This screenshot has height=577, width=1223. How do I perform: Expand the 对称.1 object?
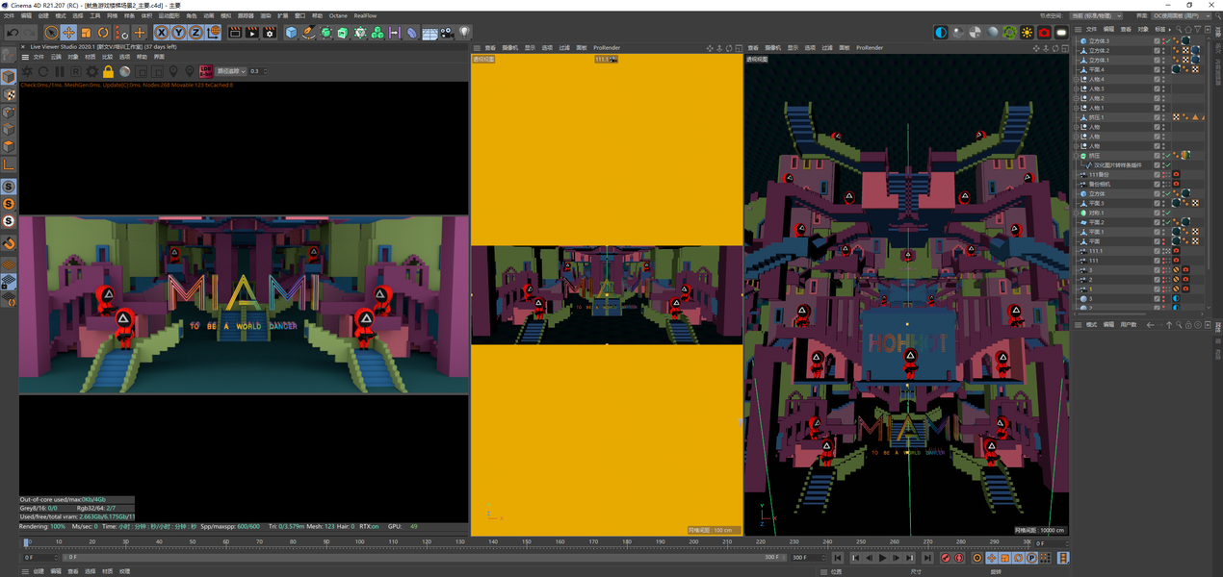[x=1076, y=213]
